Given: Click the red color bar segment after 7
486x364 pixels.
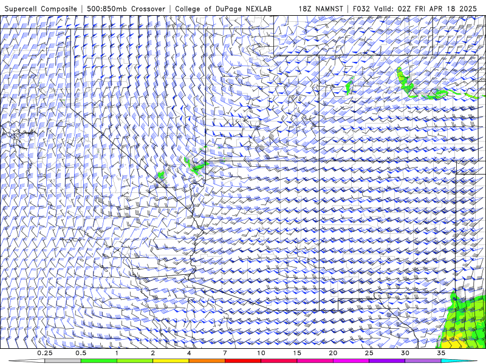Looking at the screenshot, I should 242,361.
